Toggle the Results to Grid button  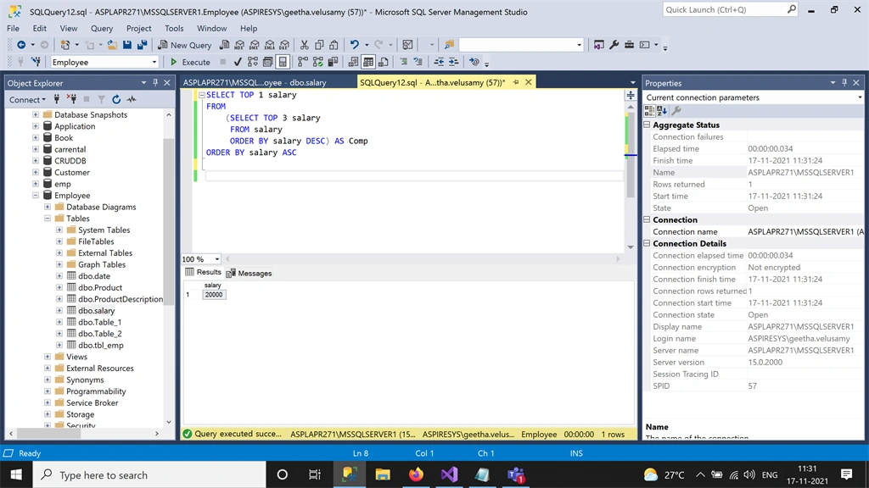(x=368, y=62)
